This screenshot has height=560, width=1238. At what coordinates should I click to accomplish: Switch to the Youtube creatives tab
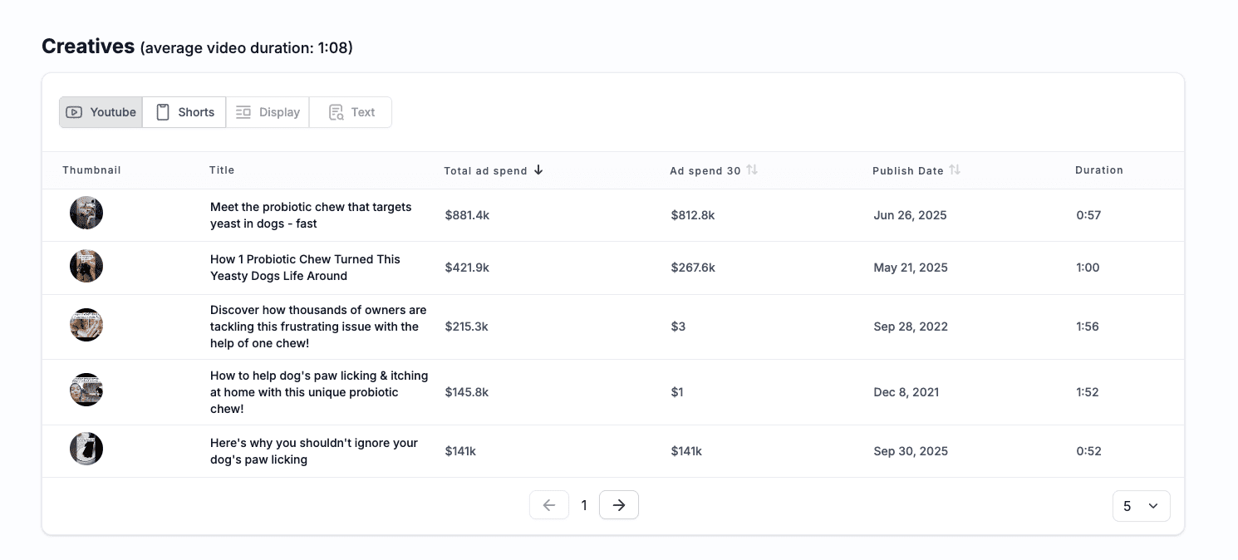click(x=101, y=112)
